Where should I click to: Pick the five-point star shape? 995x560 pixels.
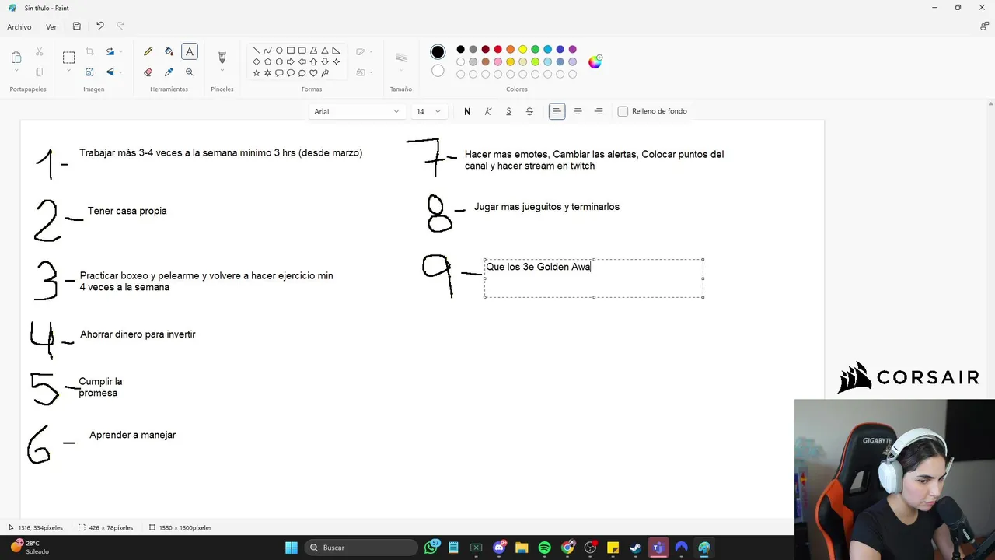pos(257,73)
